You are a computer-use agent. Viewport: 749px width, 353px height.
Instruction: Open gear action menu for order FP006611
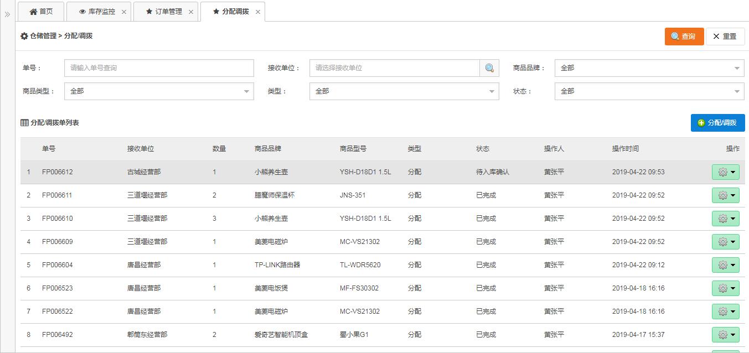[x=725, y=195]
